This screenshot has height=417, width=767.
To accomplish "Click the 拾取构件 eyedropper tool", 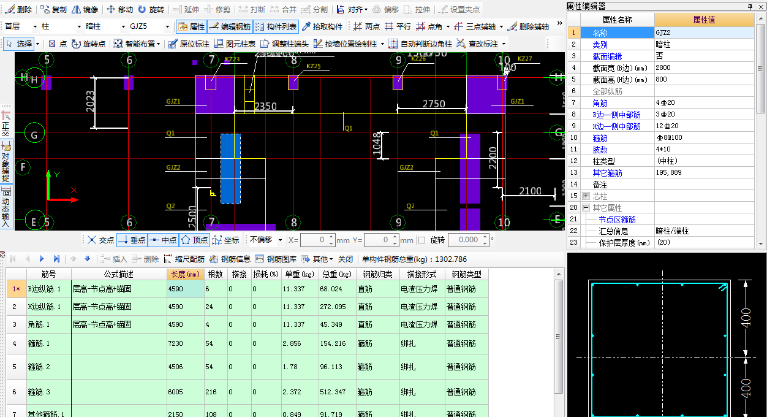I will pos(322,26).
